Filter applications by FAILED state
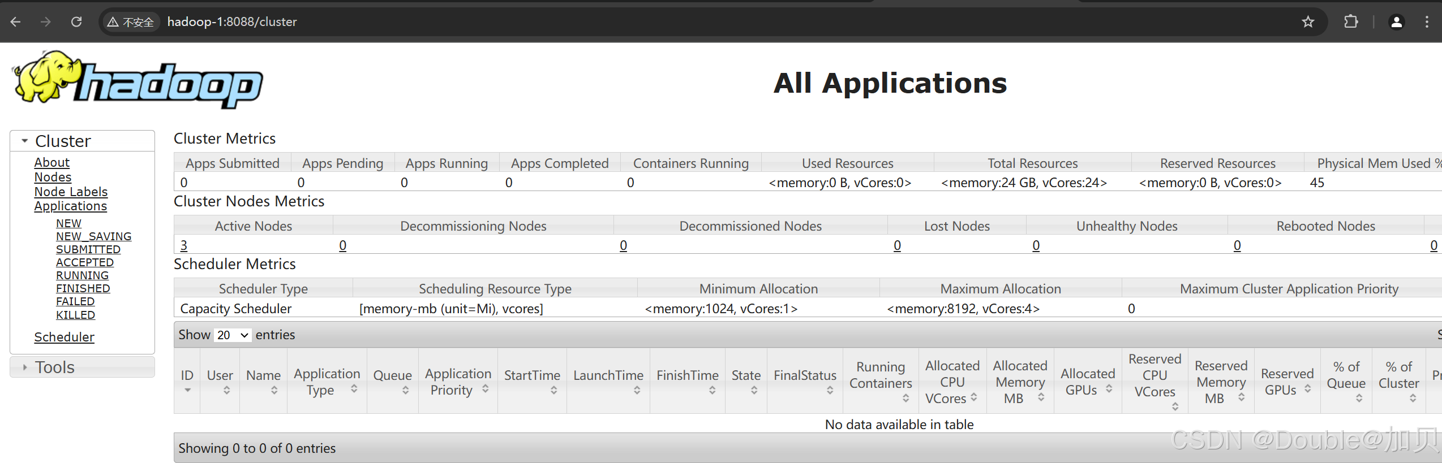The image size is (1442, 463). pos(75,301)
